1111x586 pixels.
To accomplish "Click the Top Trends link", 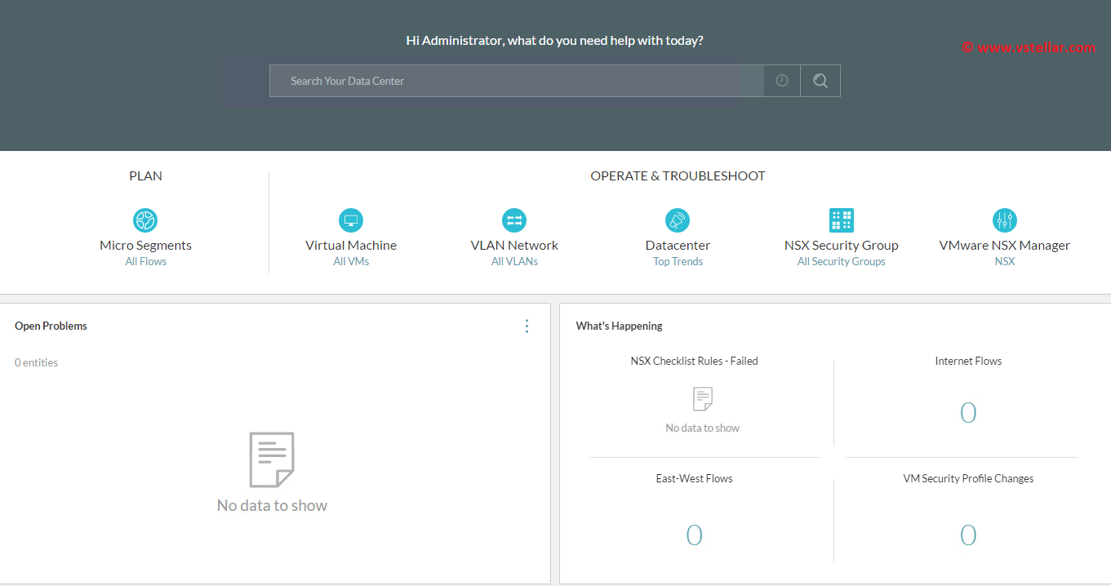I will [678, 262].
